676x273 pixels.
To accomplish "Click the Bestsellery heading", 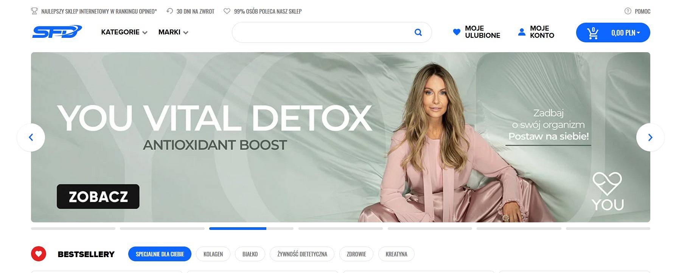I will [86, 254].
